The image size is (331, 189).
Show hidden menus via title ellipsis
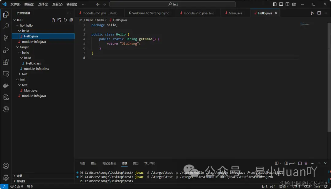tap(84, 4)
